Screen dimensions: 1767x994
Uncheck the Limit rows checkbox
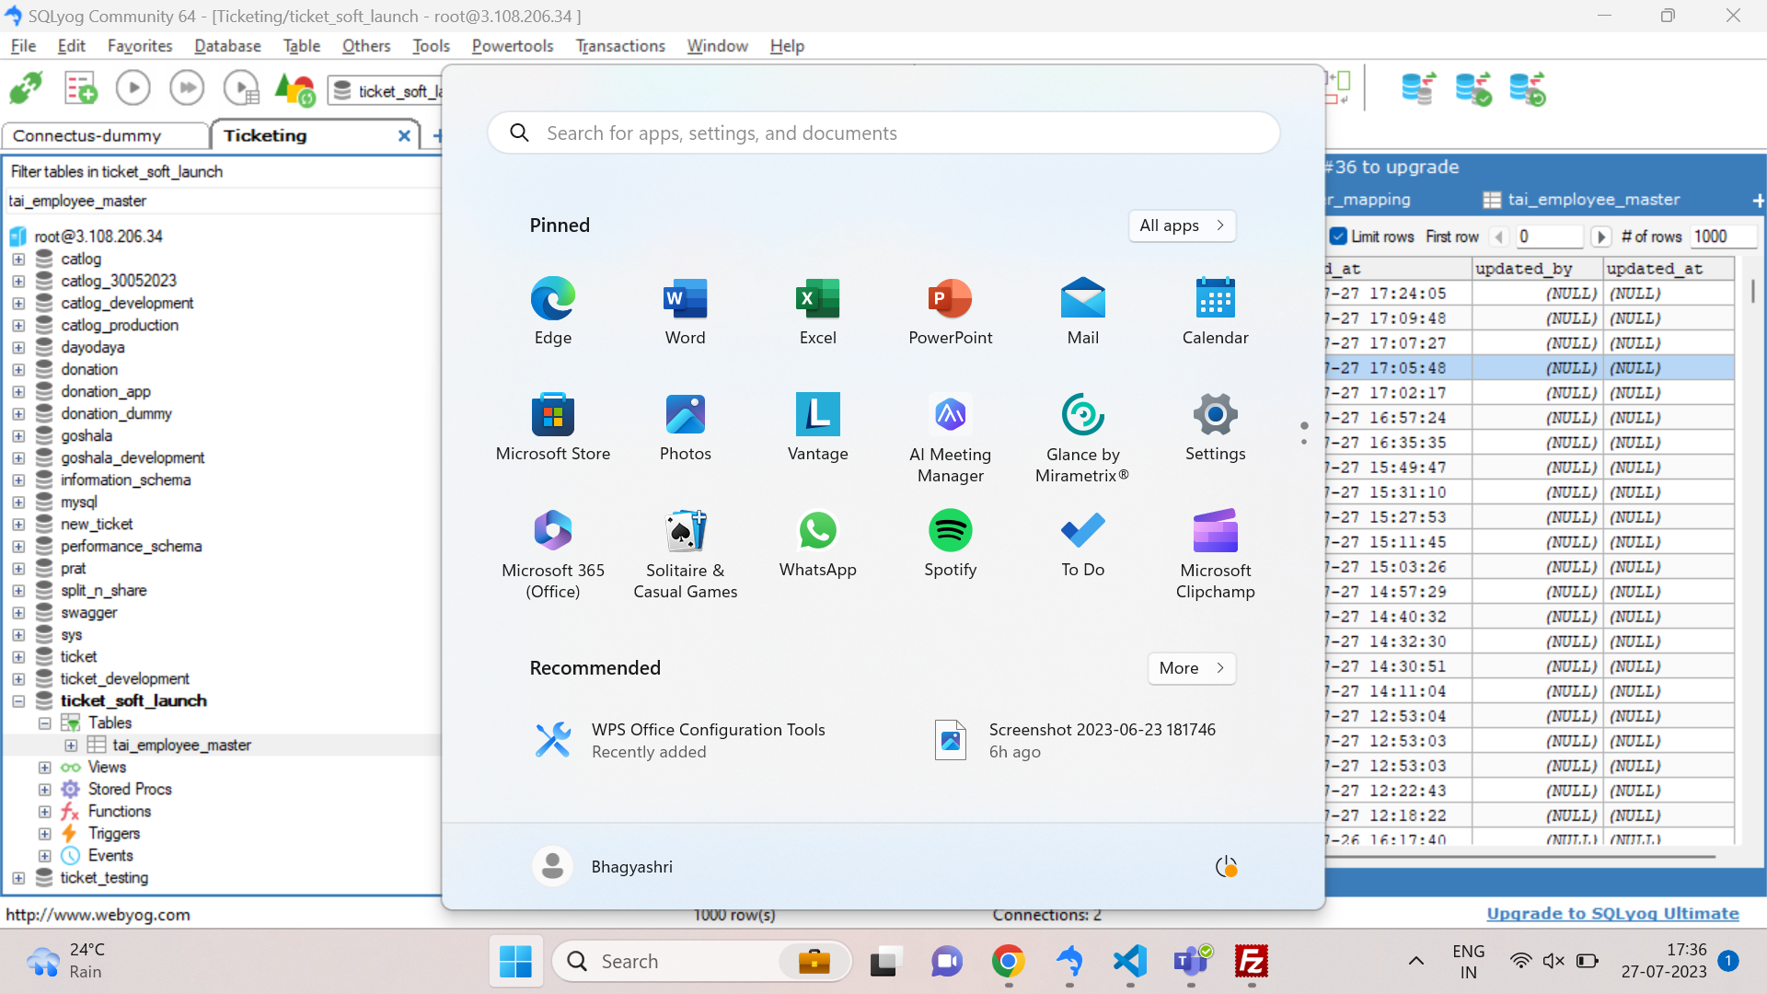pyautogui.click(x=1339, y=237)
